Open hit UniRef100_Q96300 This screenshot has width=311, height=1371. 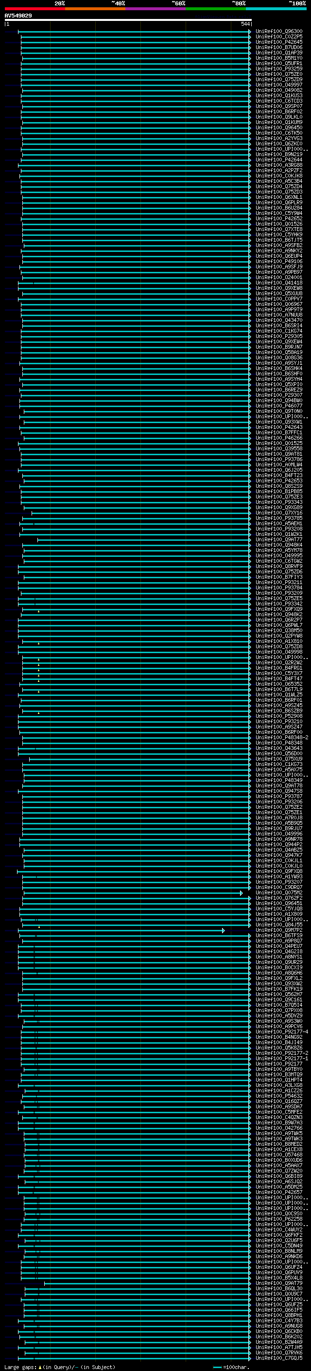tap(279, 32)
